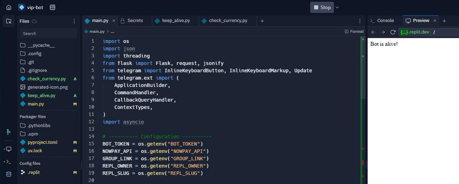Click the cloud icon beside Files
Viewport: 459px width, 184px height.
[34, 21]
